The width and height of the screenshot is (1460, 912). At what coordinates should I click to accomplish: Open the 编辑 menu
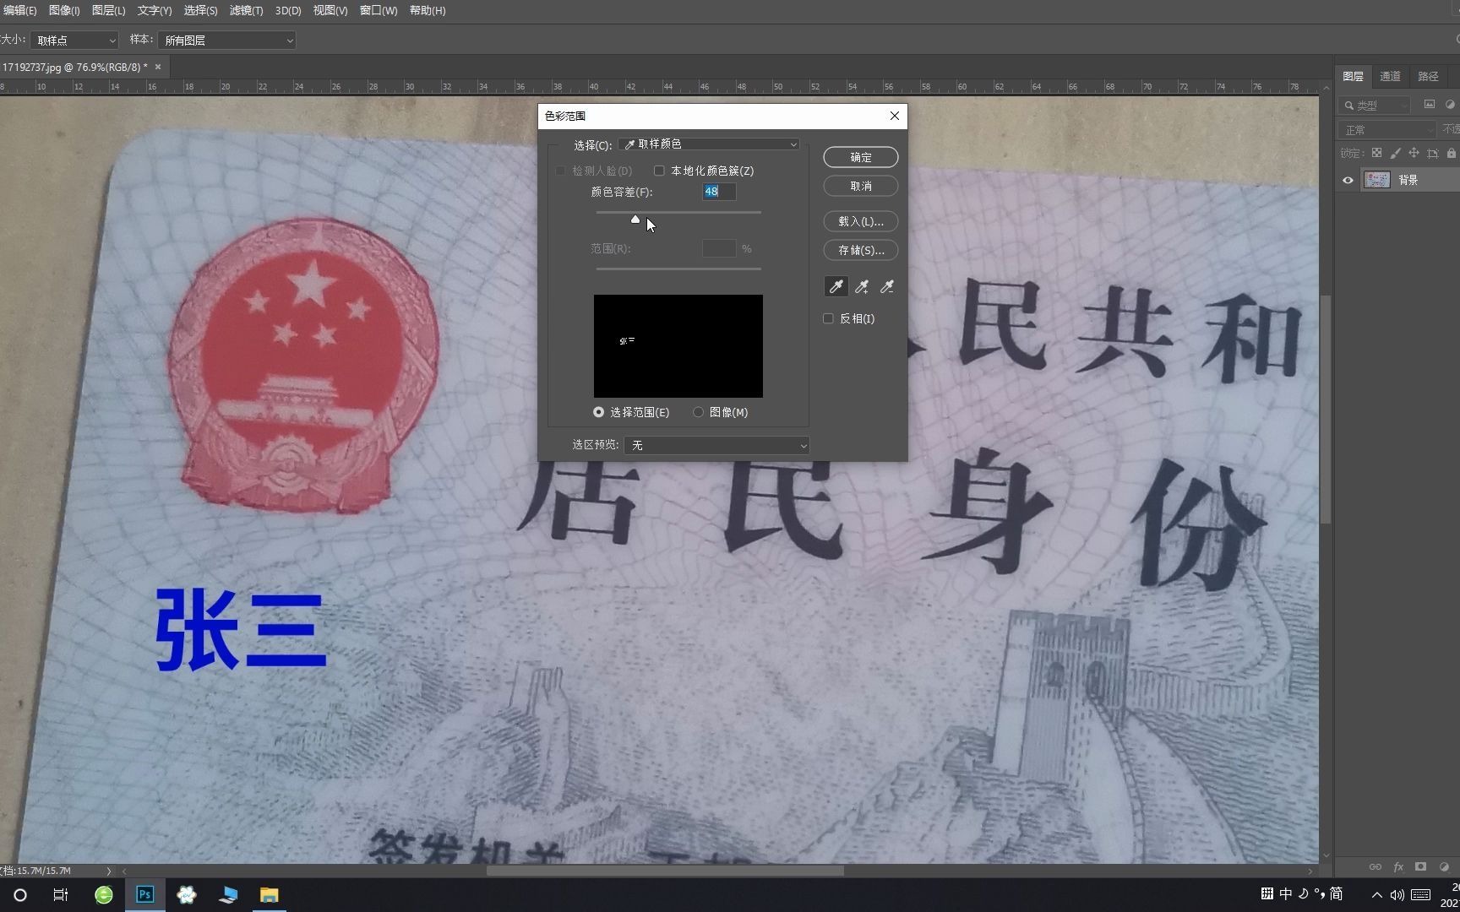point(20,10)
